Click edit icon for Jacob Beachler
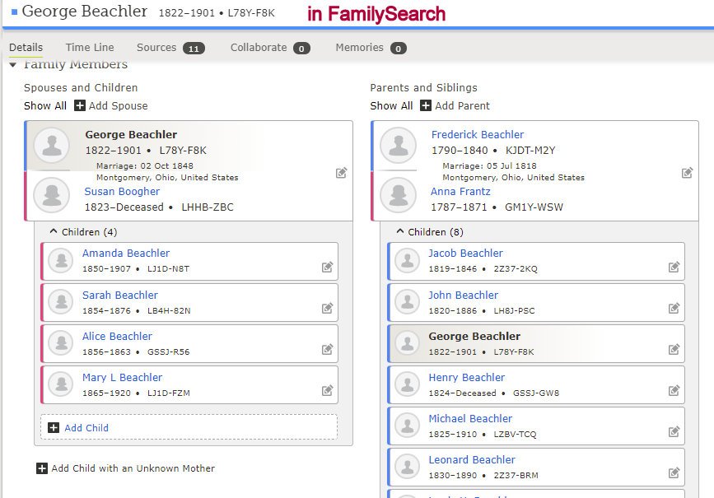The image size is (714, 498). point(674,267)
